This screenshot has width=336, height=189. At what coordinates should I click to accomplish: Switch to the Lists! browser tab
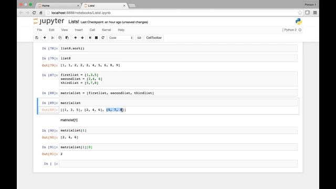[104, 6]
